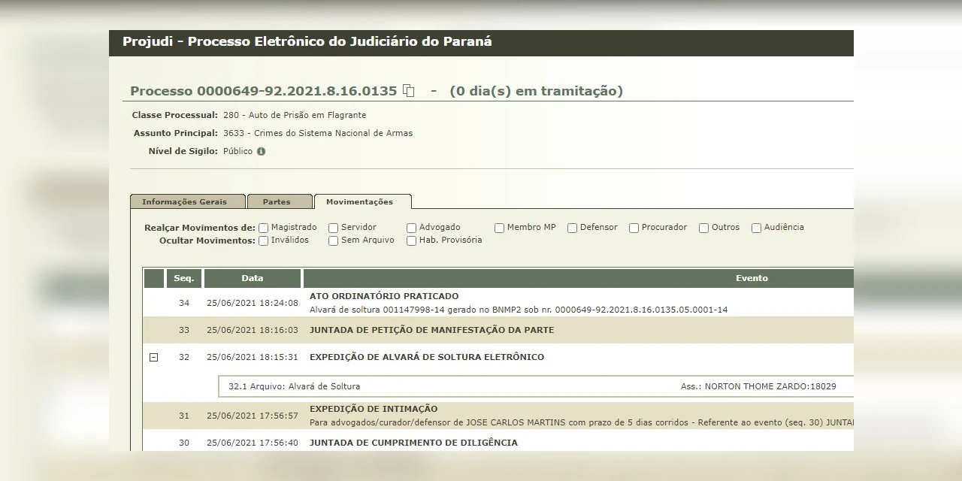962x481 pixels.
Task: Enable the Magistrado highlight checkbox
Action: pos(263,228)
